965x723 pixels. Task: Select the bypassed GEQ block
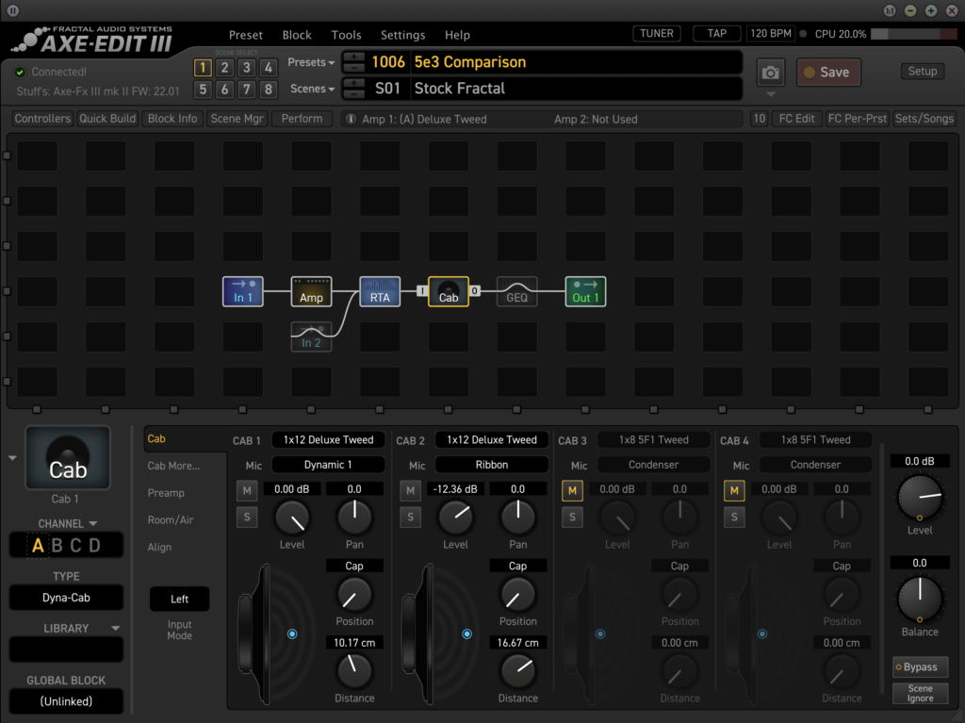coord(517,291)
